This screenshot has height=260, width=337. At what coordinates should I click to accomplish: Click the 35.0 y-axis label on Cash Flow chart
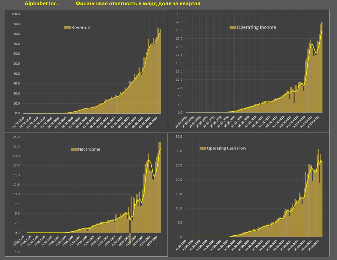[x=179, y=137]
